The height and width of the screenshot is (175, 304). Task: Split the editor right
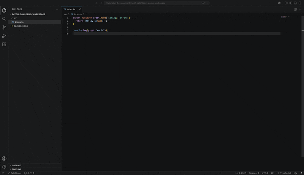click(x=295, y=9)
